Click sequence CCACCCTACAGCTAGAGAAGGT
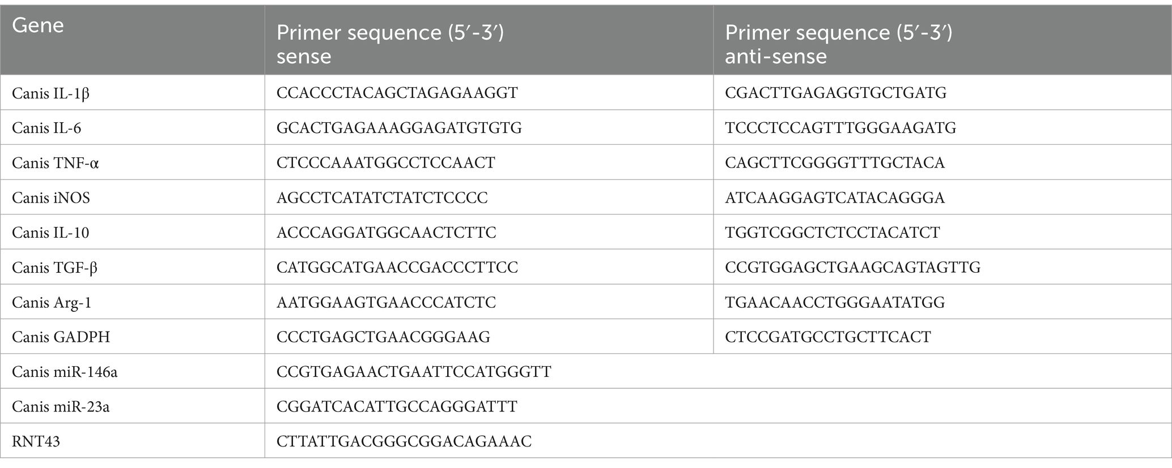Viewport: 1172px width, 468px height. [397, 93]
